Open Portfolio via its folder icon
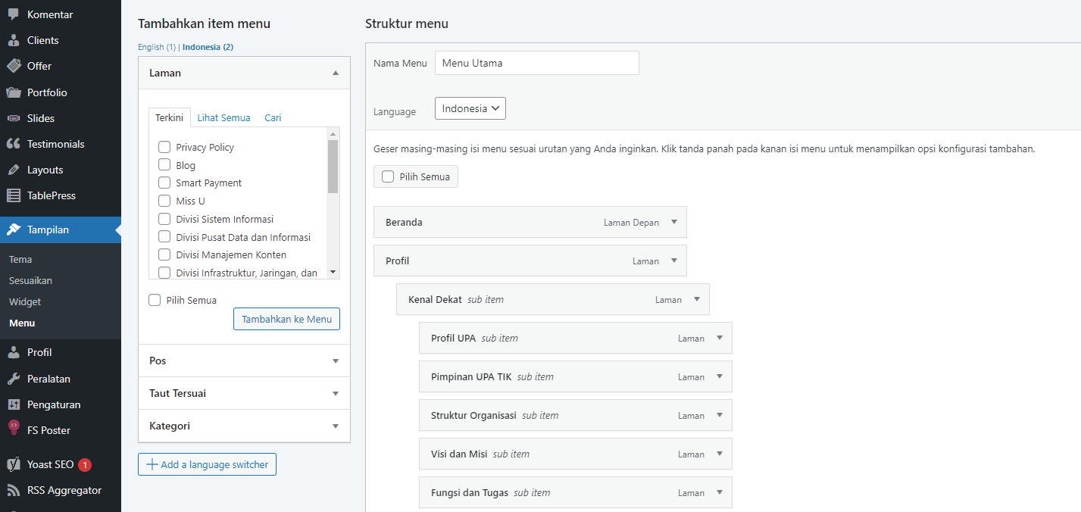Screen dimensions: 1081x512 (x=14, y=92)
